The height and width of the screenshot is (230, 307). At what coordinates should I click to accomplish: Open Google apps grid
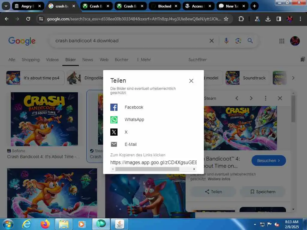pyautogui.click(x=282, y=41)
